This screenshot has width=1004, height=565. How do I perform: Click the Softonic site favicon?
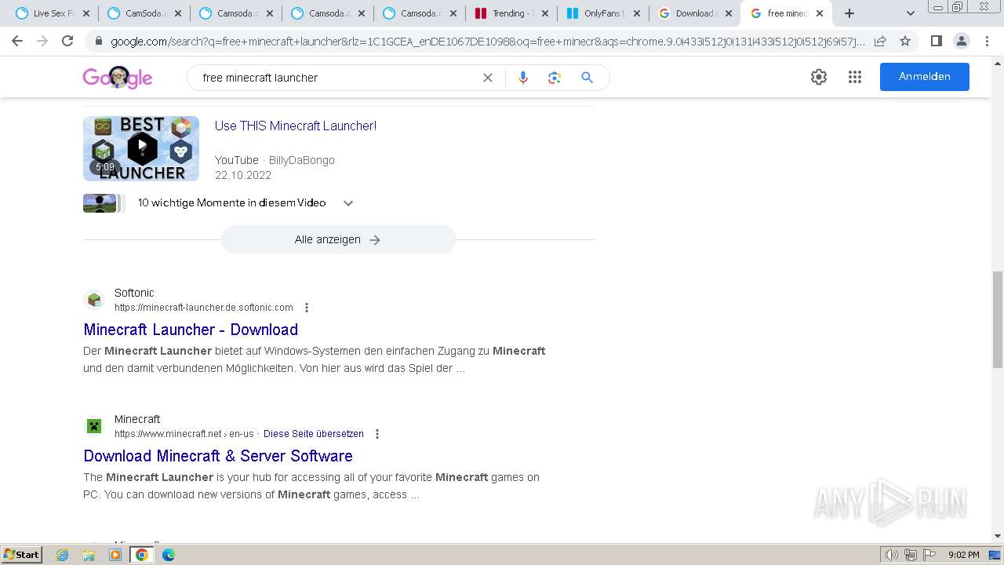pyautogui.click(x=94, y=300)
